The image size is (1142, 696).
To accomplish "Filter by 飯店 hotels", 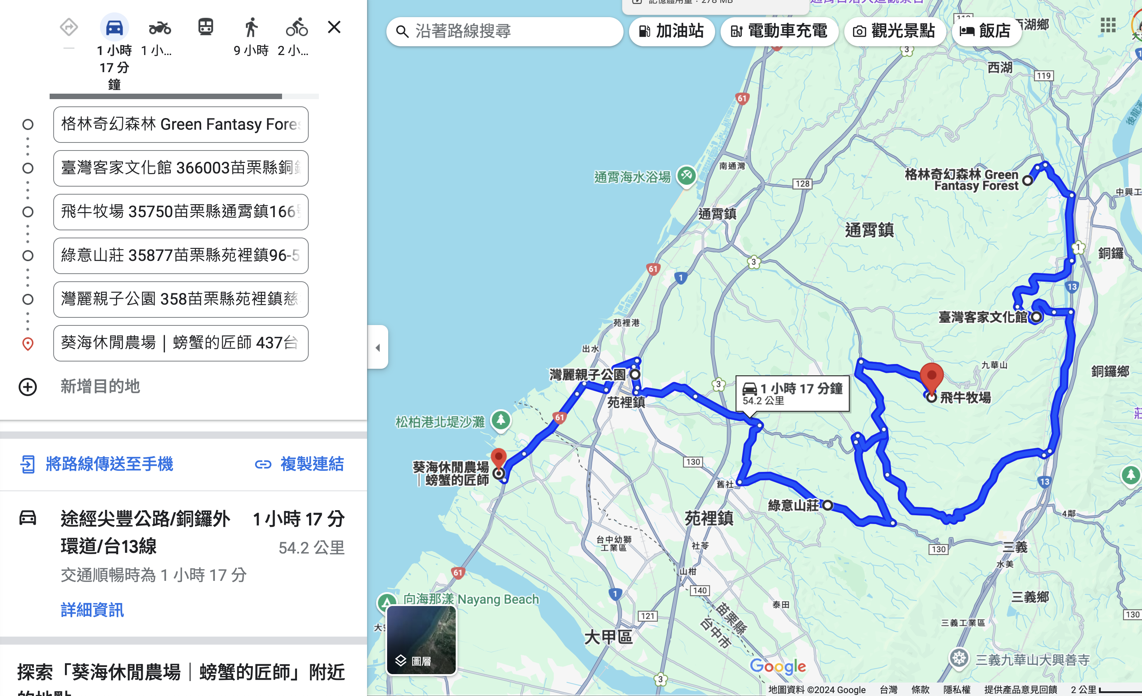I will tap(986, 31).
